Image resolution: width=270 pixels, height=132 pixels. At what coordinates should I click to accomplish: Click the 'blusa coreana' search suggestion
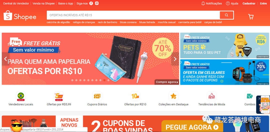(x=128, y=22)
